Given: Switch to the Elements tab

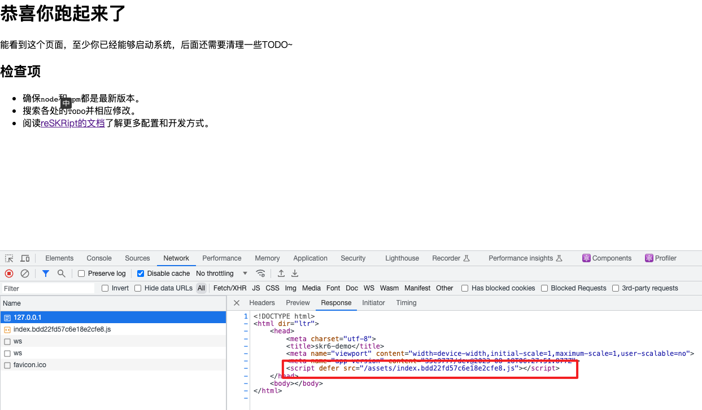Looking at the screenshot, I should click(59, 258).
